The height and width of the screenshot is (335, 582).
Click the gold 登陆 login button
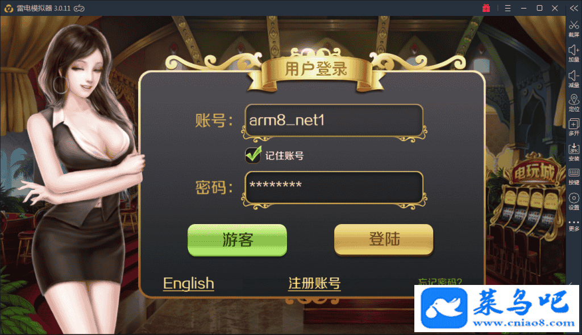384,239
